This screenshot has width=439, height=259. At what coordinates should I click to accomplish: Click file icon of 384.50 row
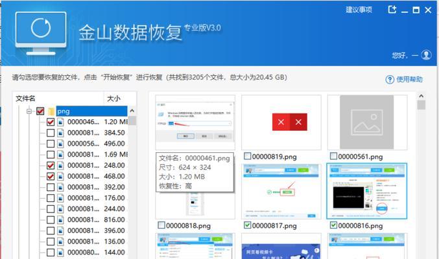pos(60,133)
